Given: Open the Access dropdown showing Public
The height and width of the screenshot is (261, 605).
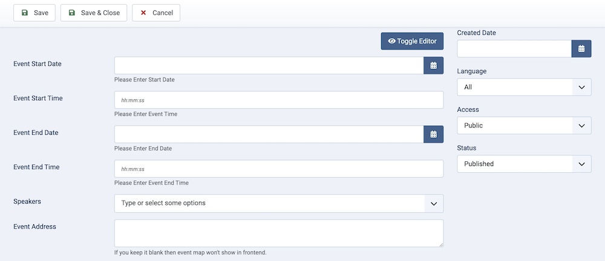Looking at the screenshot, I should pos(524,126).
